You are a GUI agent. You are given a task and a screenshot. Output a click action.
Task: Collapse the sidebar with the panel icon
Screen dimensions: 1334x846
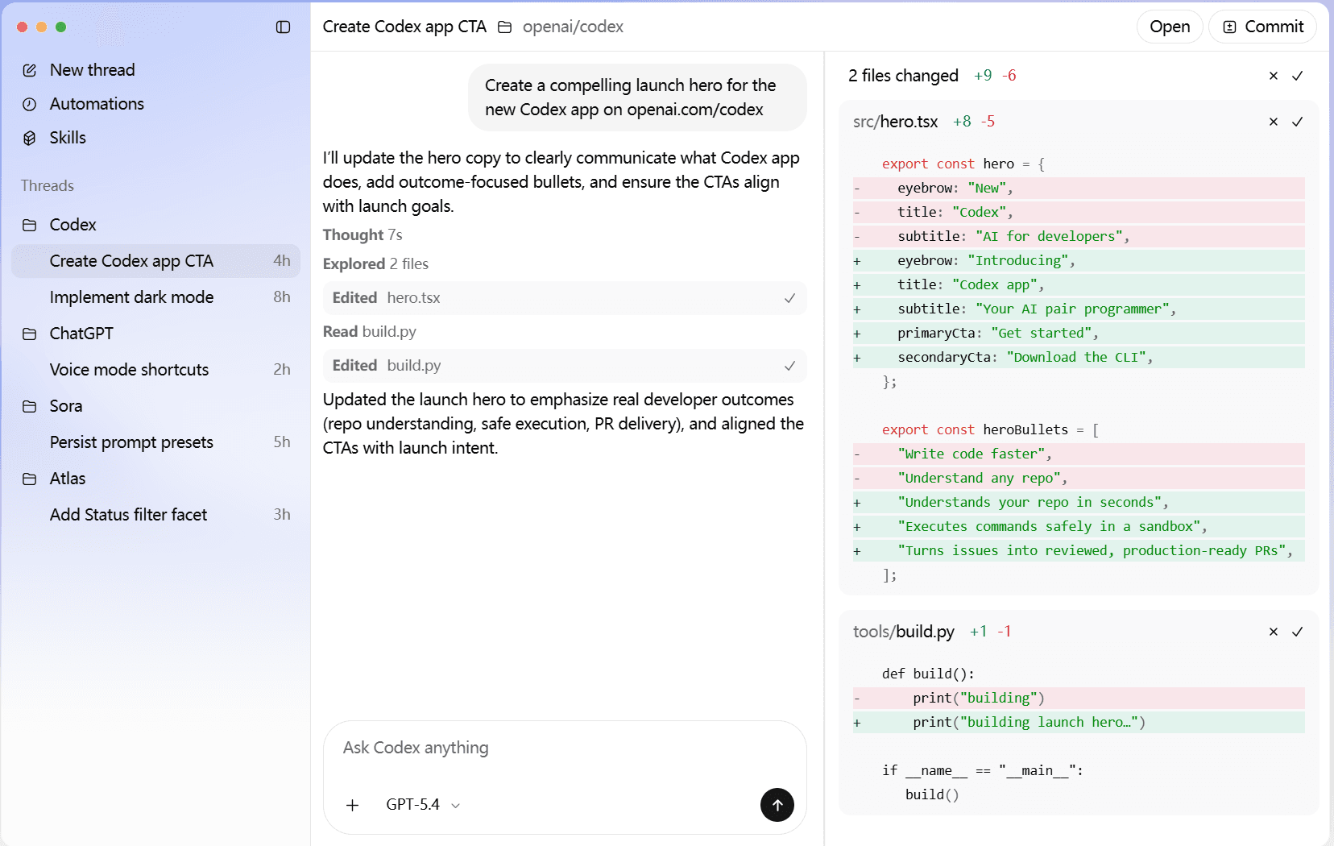pyautogui.click(x=284, y=27)
